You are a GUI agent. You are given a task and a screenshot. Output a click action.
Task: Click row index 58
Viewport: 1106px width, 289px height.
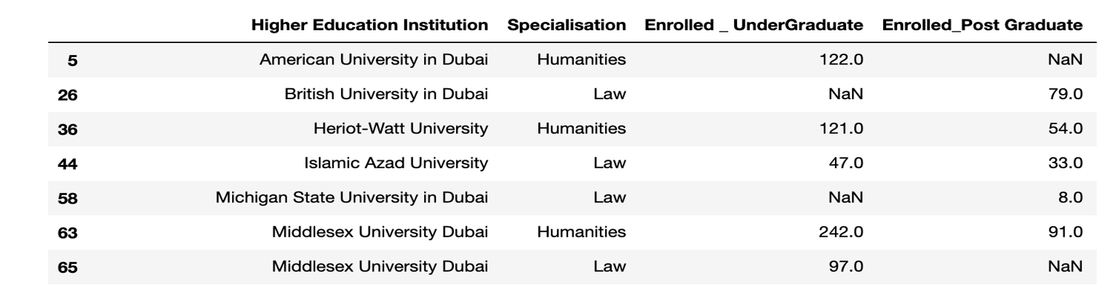pyautogui.click(x=68, y=198)
